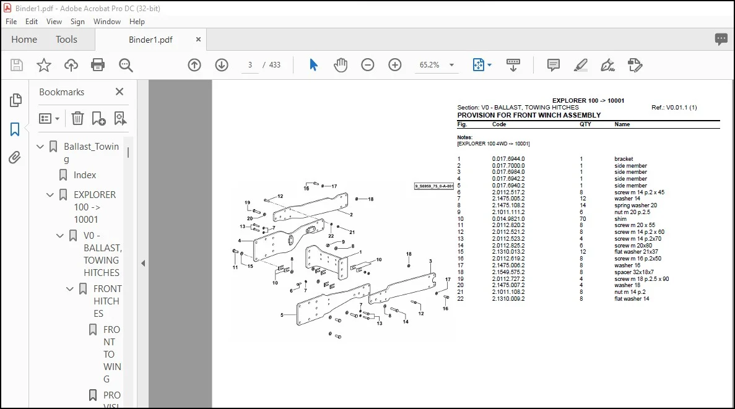Go to previous page arrow
The height and width of the screenshot is (409, 735).
click(194, 65)
